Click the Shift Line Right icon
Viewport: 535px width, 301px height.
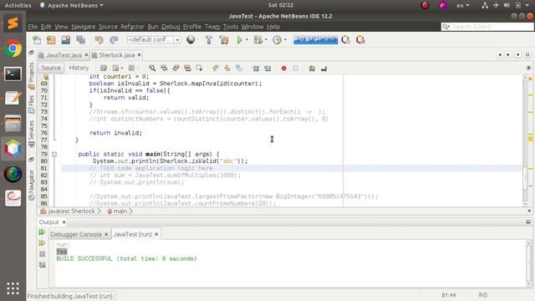267,69
